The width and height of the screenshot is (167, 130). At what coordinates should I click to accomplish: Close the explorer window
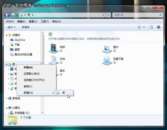point(159,8)
